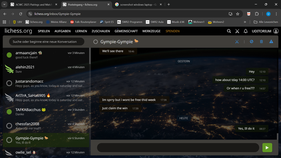Open owlie_sel conversation
The height and width of the screenshot is (158, 281).
point(46,152)
